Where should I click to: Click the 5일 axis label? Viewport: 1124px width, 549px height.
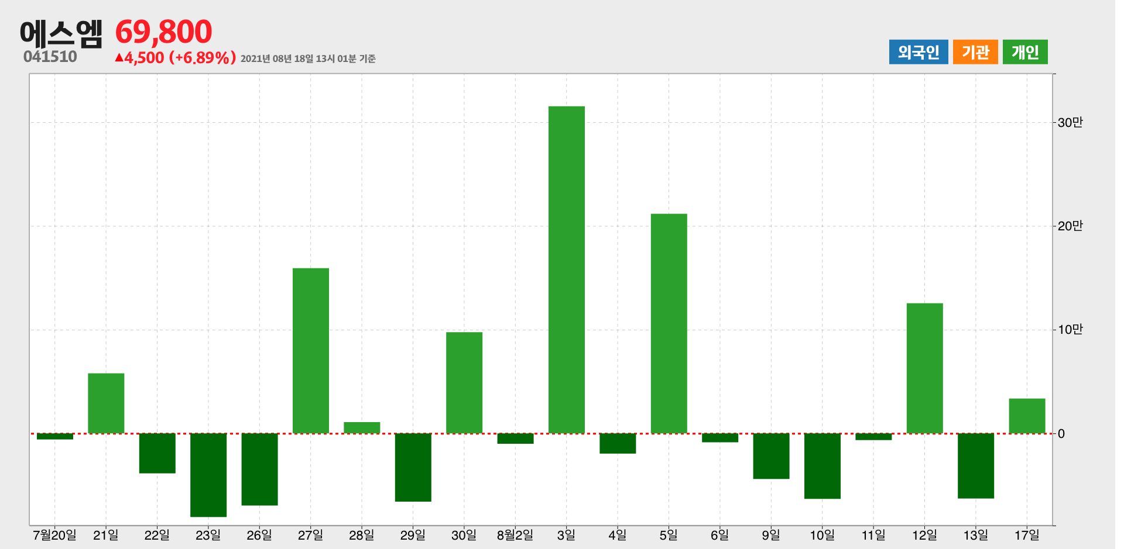click(x=669, y=534)
